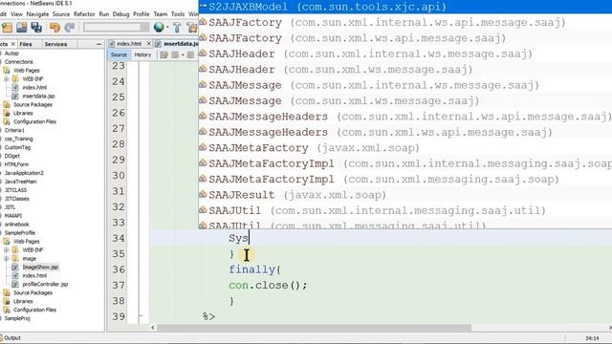Select the JavaApplication2 project

[24, 173]
